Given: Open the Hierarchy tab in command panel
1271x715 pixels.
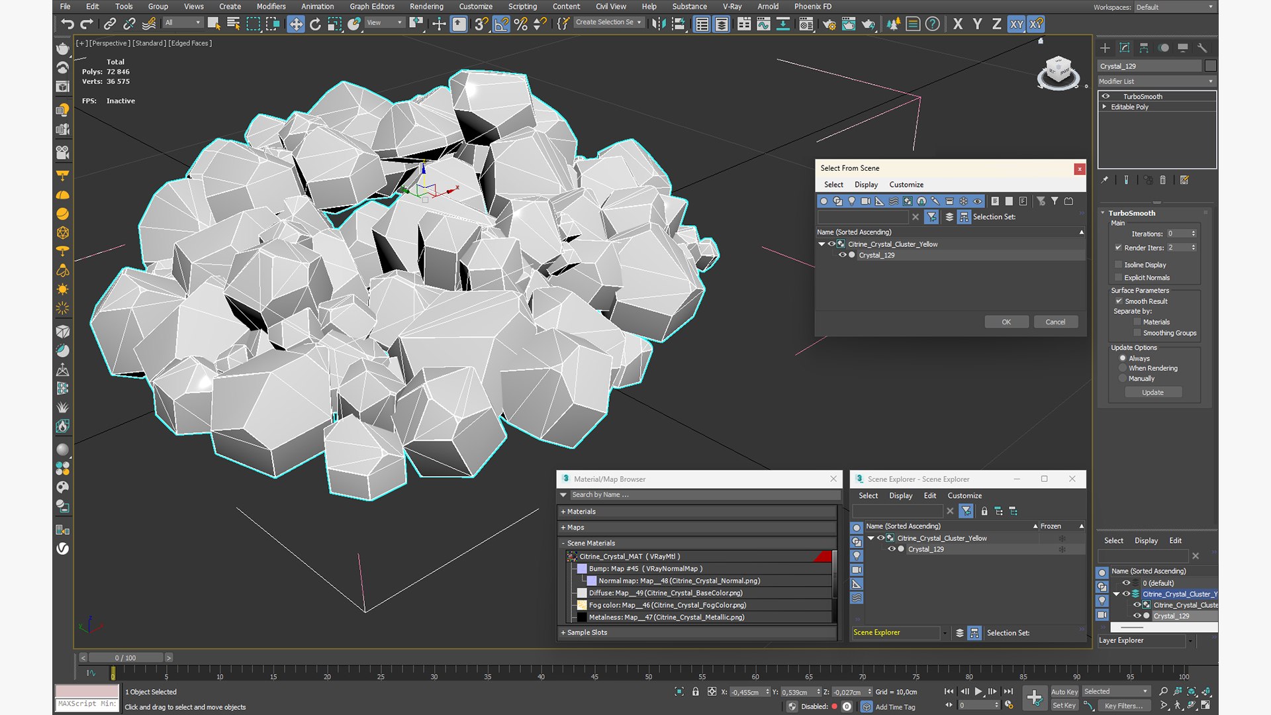Looking at the screenshot, I should (1144, 48).
